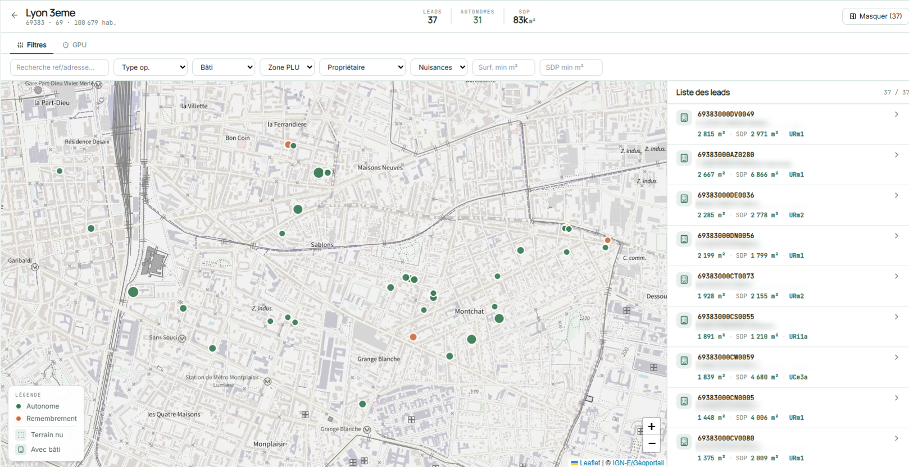
Task: Click orange marker near C. comm.
Action: 608,240
